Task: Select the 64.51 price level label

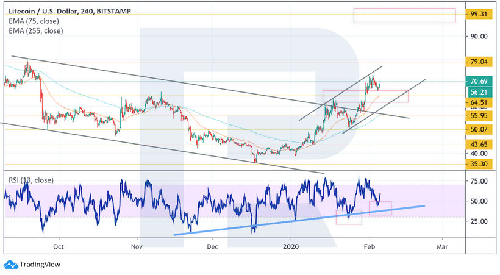Action: (x=479, y=102)
